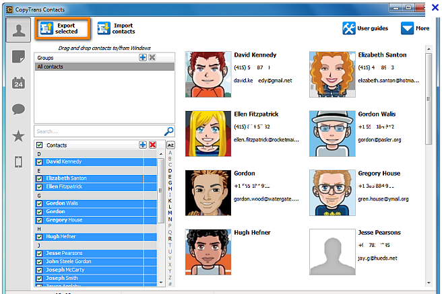
Task: Open Ellen Fitzpatrick avatar thumbnail
Action: point(208,134)
